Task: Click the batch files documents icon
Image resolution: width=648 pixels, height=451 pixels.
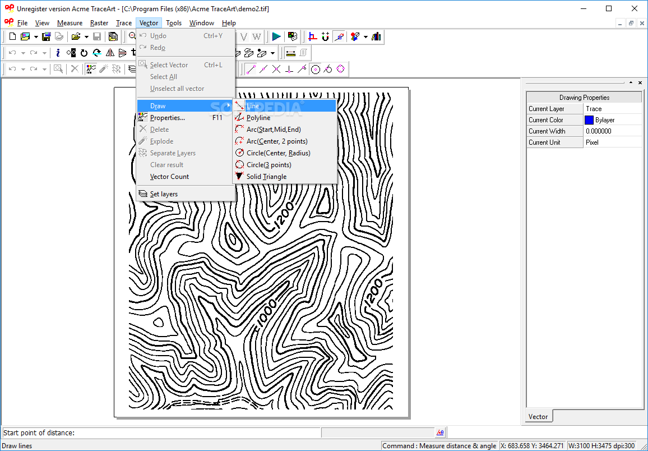Action: click(x=113, y=37)
